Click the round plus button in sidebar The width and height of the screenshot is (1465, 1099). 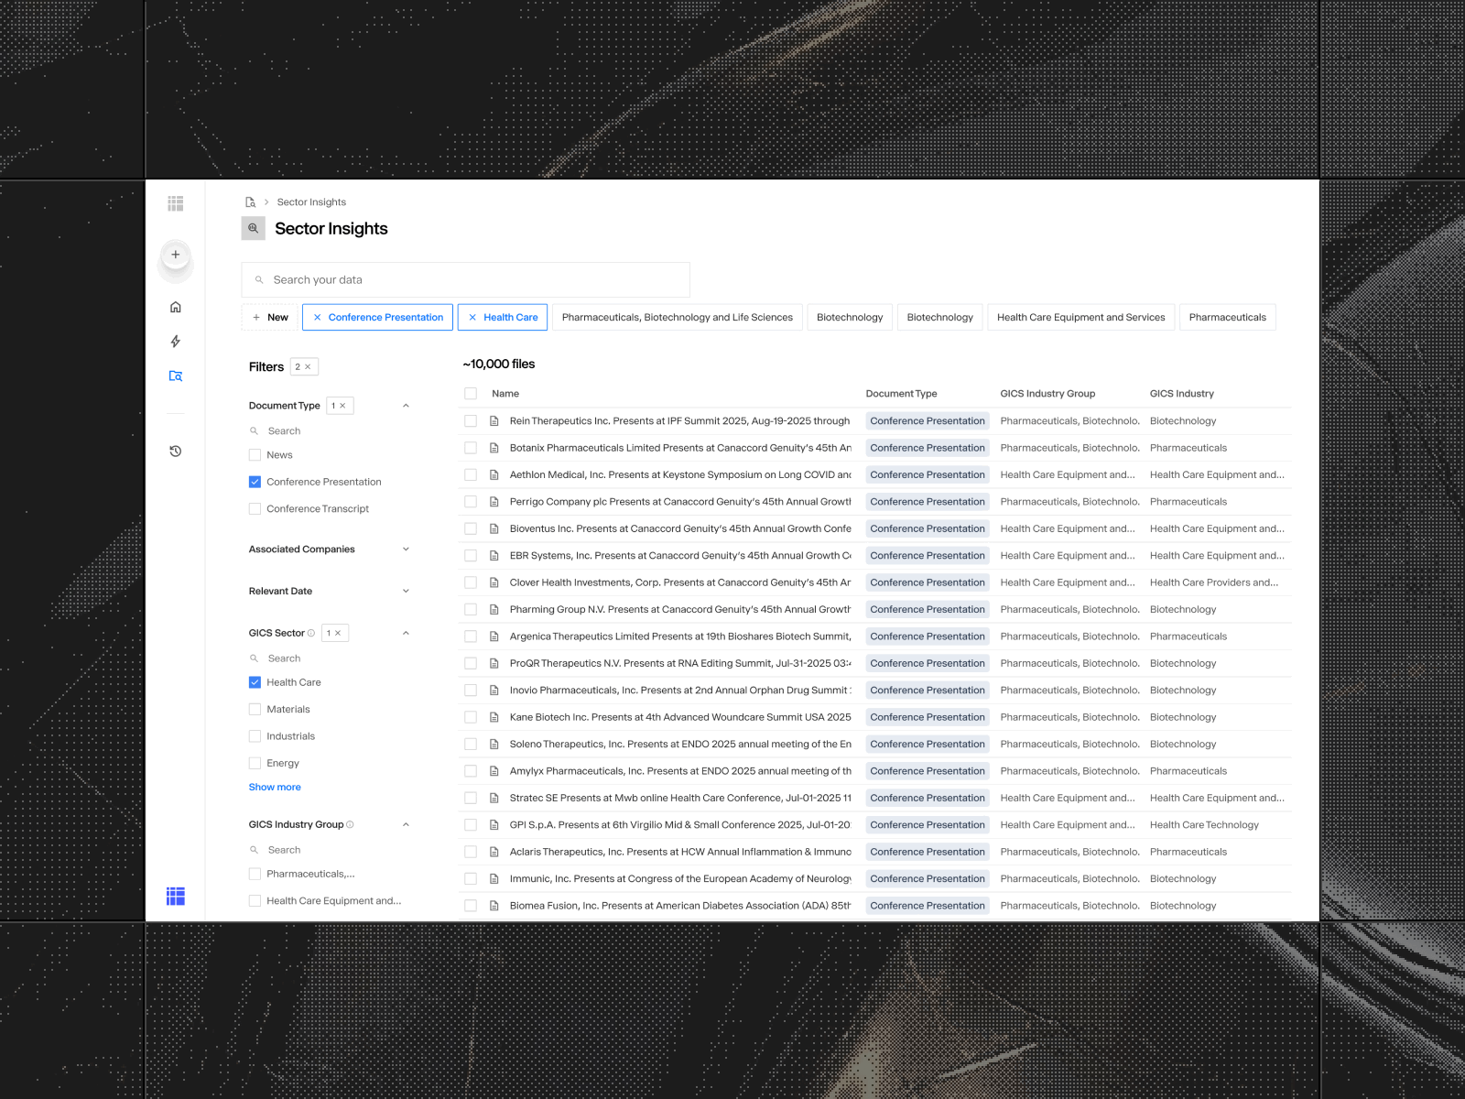(176, 255)
